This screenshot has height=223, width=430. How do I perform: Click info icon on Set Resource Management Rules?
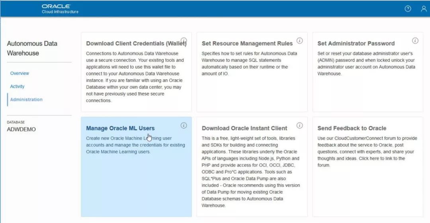pos(300,41)
